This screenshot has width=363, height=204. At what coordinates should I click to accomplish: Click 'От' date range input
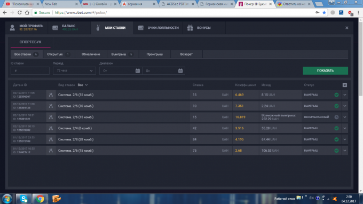click(121, 70)
